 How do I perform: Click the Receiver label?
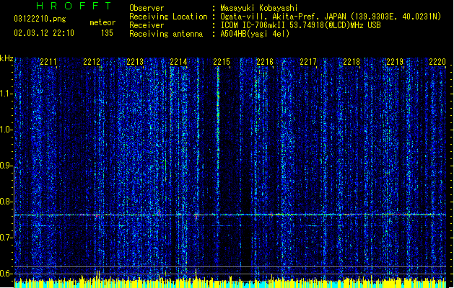[x=147, y=25]
